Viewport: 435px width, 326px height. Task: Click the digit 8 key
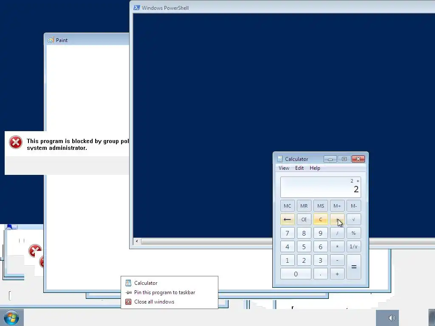tap(304, 233)
